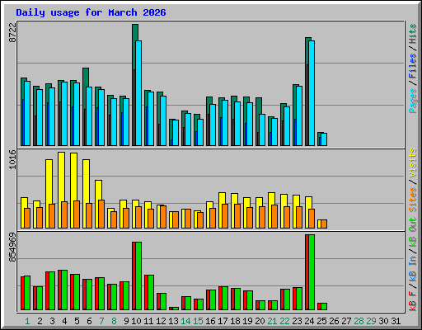Click day 29 on the x-axis
Screen dimensions: 422x330
(371, 321)
